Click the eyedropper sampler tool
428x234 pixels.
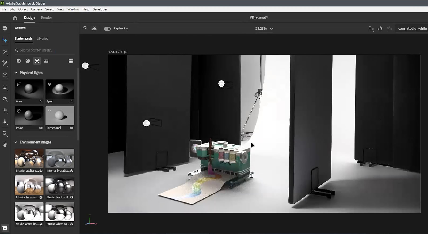(x=5, y=63)
